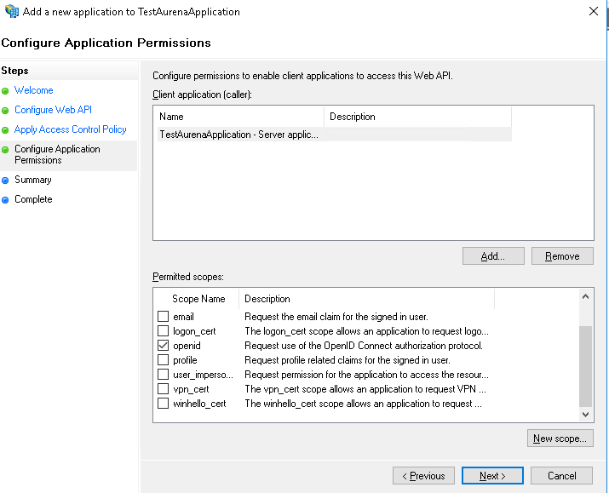Check the vpn_cert scope
This screenshot has width=609, height=493.
click(x=164, y=389)
